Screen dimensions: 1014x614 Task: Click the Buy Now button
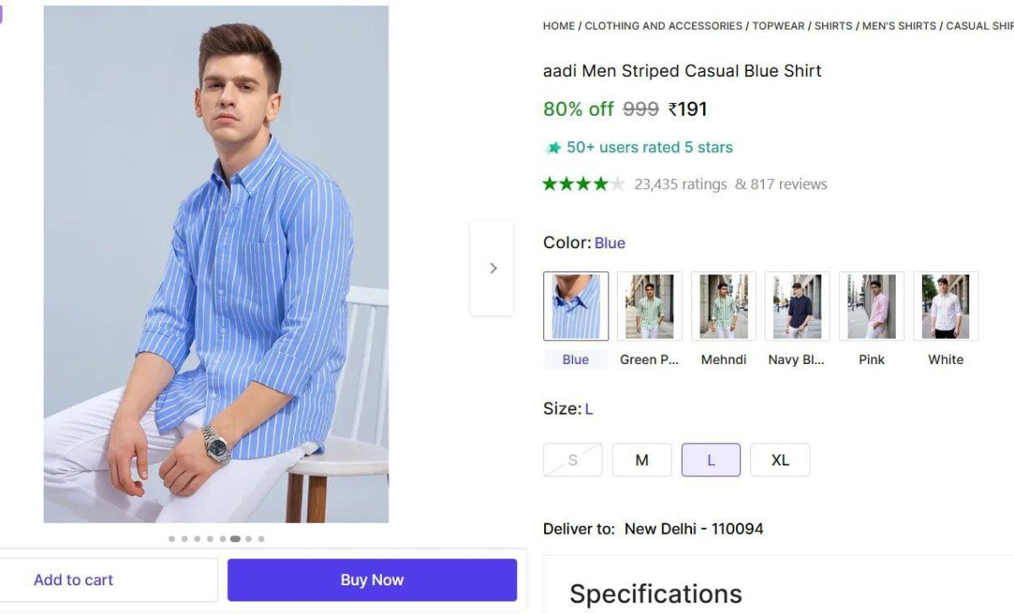372,580
